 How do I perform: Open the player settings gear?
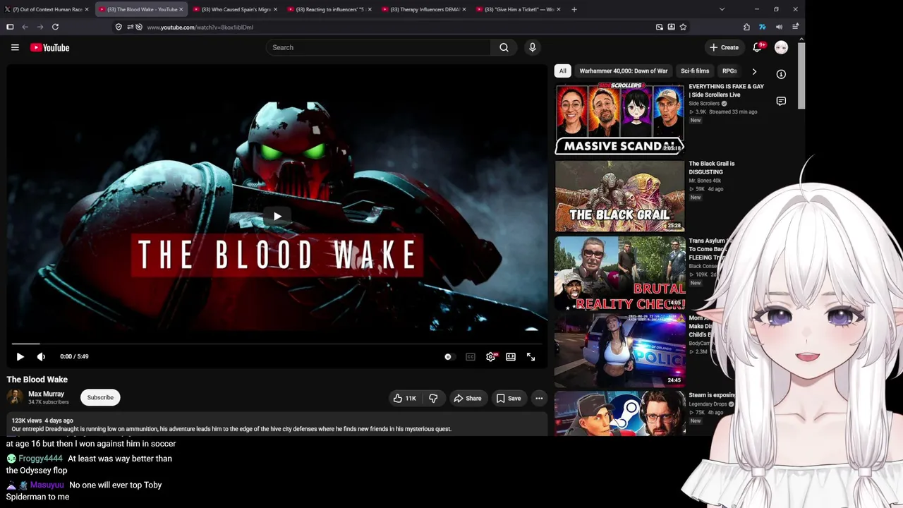(x=491, y=356)
